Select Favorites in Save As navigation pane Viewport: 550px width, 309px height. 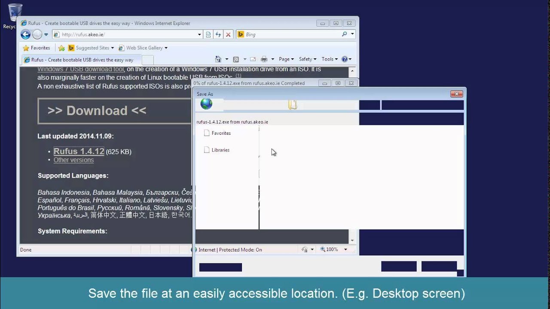[x=217, y=133]
